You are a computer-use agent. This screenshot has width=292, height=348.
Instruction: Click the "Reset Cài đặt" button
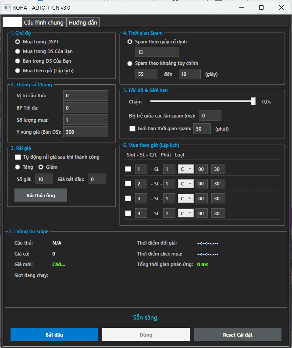tap(238, 334)
